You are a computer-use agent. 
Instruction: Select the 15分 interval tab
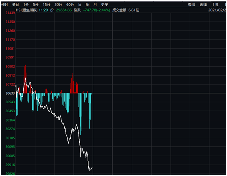(46, 4)
